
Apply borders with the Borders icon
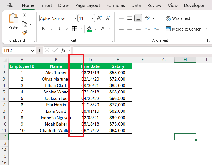coord(75,29)
